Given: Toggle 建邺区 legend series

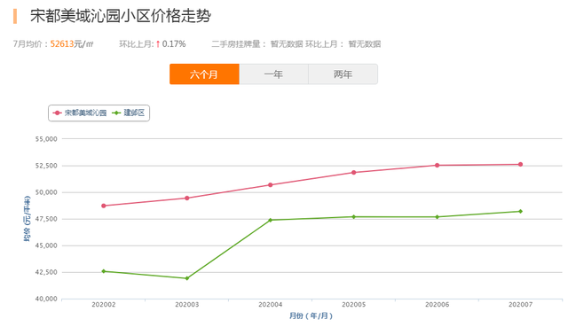Looking at the screenshot, I should click(129, 113).
